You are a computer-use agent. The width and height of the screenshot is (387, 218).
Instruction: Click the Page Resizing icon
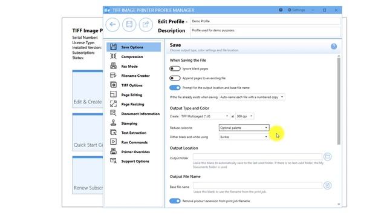click(113, 104)
